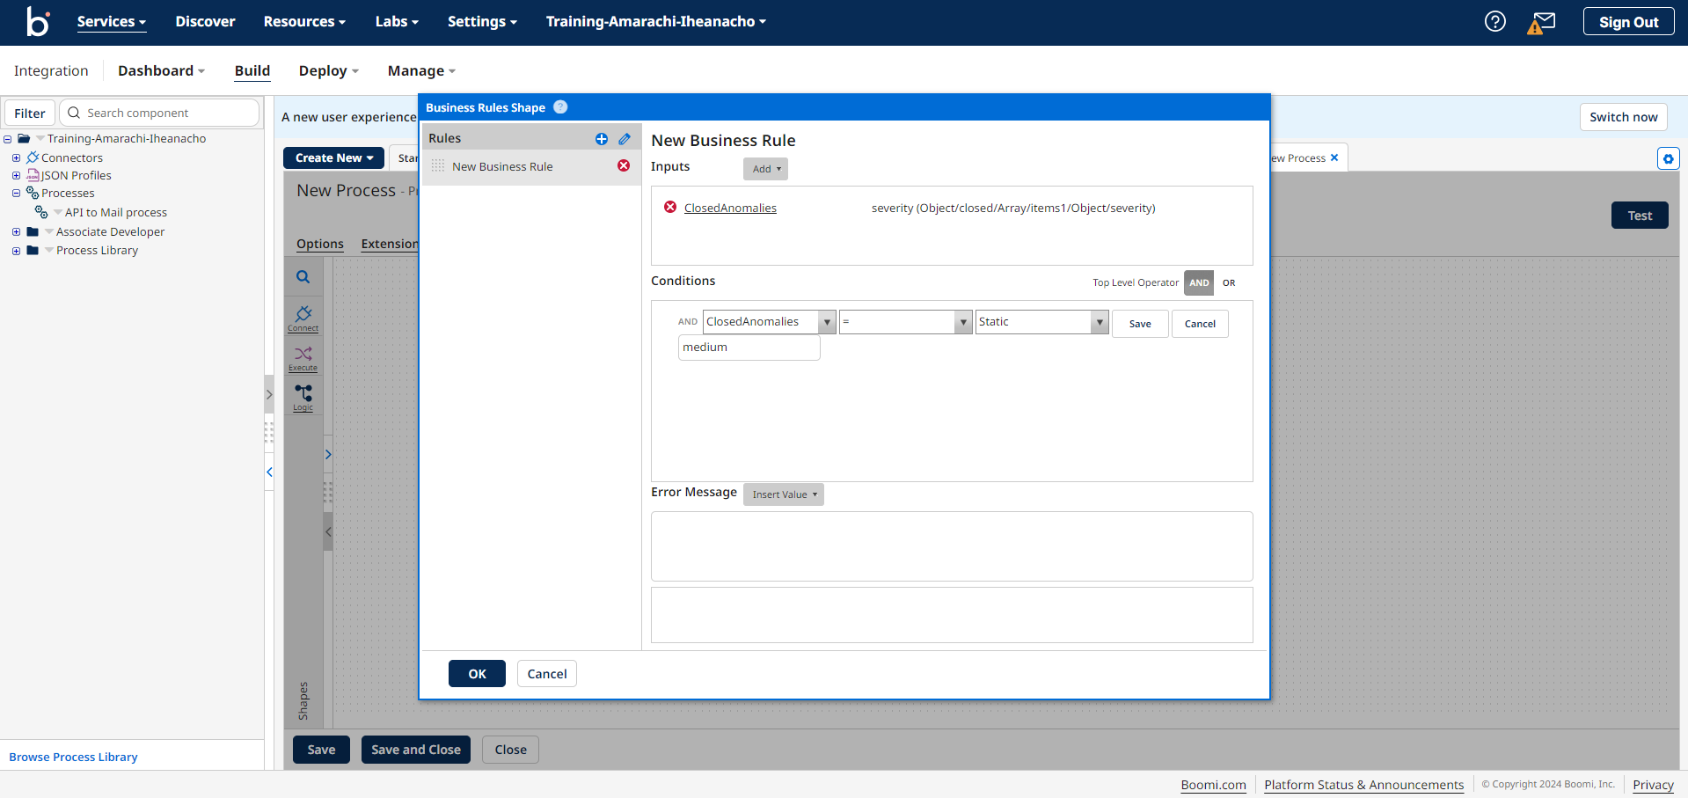Open the Deploy menu
1688x798 pixels.
(x=328, y=70)
